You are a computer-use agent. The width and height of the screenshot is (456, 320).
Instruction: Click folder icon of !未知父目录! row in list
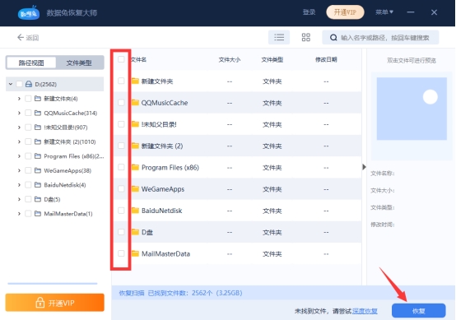pyautogui.click(x=135, y=124)
